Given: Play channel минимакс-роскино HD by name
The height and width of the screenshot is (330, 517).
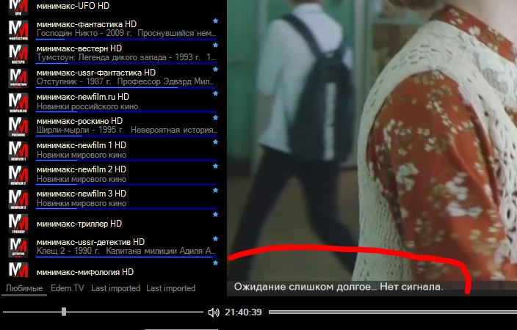Looking at the screenshot, I should click(x=79, y=121).
